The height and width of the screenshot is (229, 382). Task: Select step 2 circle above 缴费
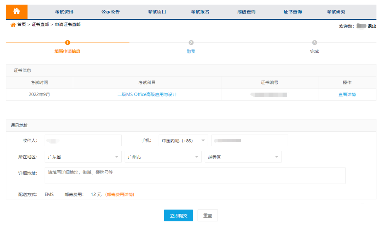coord(191,43)
